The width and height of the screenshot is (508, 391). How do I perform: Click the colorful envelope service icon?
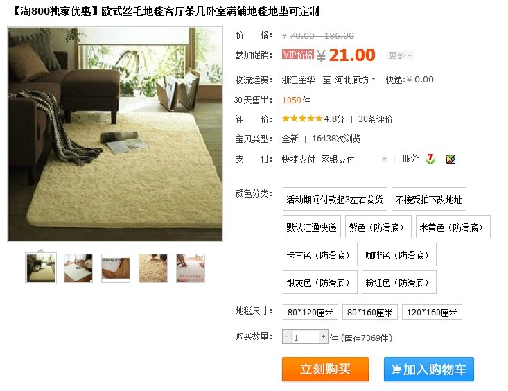coord(450,159)
